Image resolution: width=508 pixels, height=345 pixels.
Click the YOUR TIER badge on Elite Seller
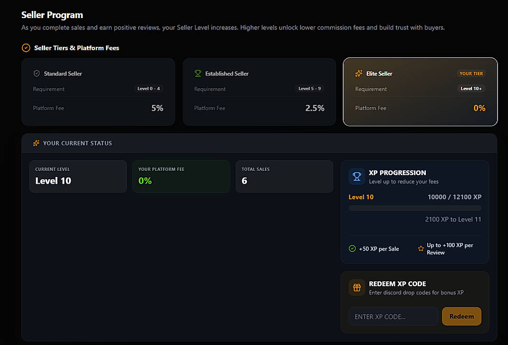coord(471,74)
